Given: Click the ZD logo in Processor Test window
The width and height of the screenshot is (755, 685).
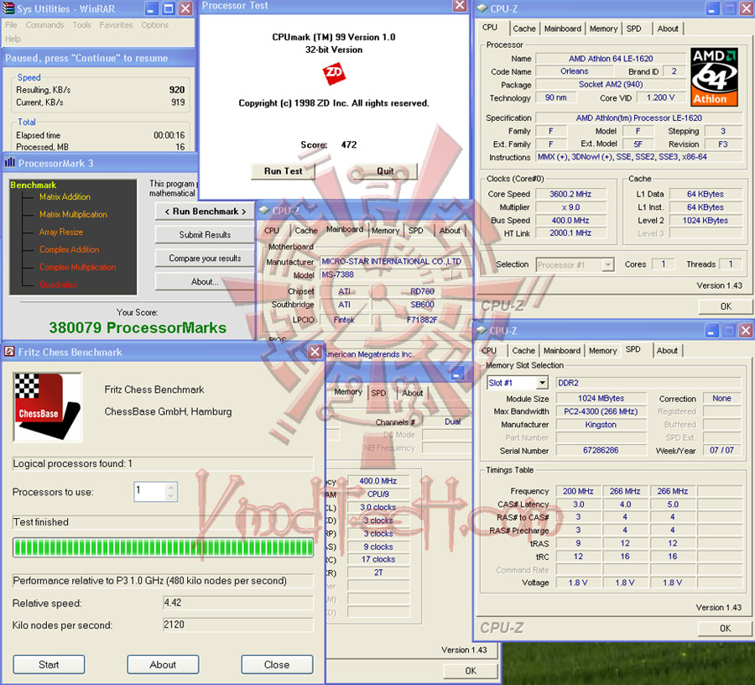Looking at the screenshot, I should tap(334, 74).
